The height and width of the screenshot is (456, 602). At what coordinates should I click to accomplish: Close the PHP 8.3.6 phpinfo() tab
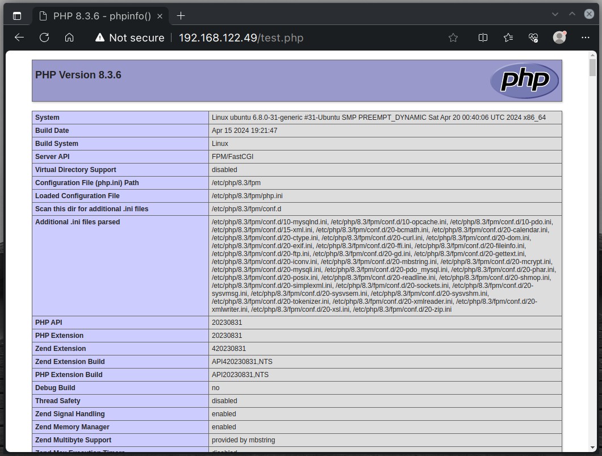tap(160, 16)
